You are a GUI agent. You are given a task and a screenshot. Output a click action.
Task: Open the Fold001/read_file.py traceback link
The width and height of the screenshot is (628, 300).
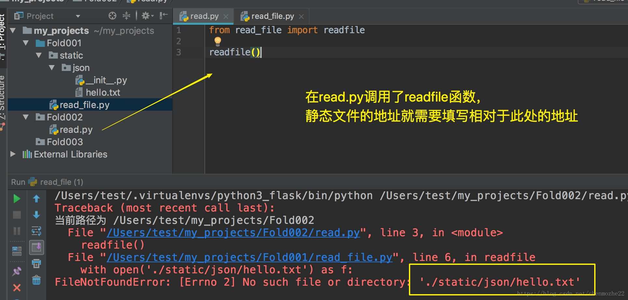pos(250,257)
